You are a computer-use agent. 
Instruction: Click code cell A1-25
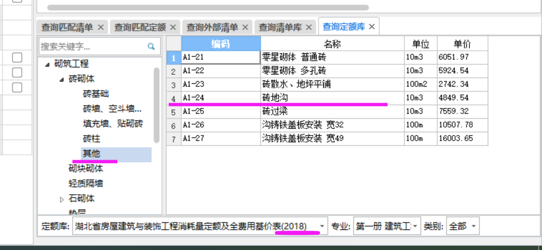(x=221, y=112)
